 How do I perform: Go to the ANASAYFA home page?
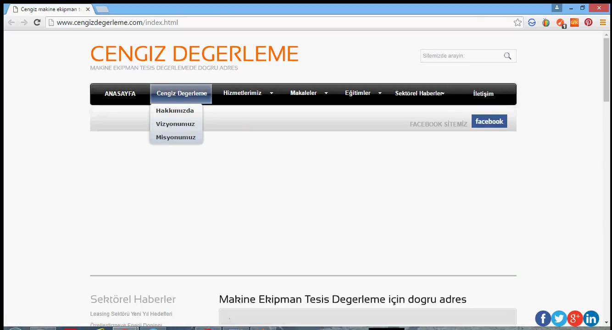click(x=120, y=93)
